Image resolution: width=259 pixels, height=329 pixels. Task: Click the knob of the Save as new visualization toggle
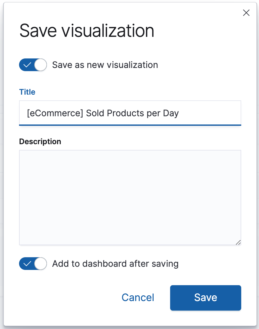point(40,65)
